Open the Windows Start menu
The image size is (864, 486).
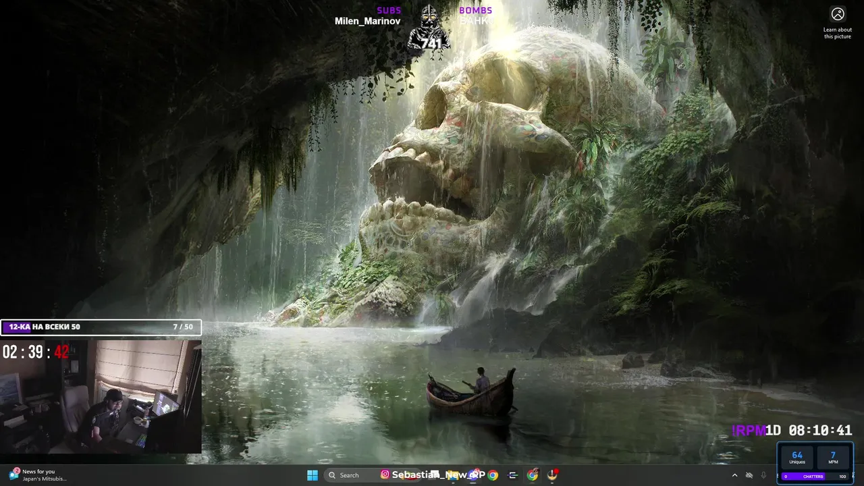click(313, 475)
